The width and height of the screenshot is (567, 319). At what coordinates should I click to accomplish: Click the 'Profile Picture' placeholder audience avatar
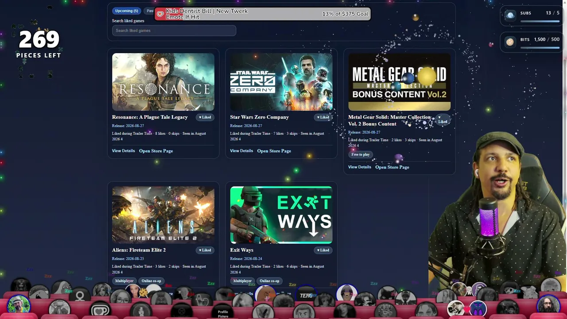pos(223,312)
